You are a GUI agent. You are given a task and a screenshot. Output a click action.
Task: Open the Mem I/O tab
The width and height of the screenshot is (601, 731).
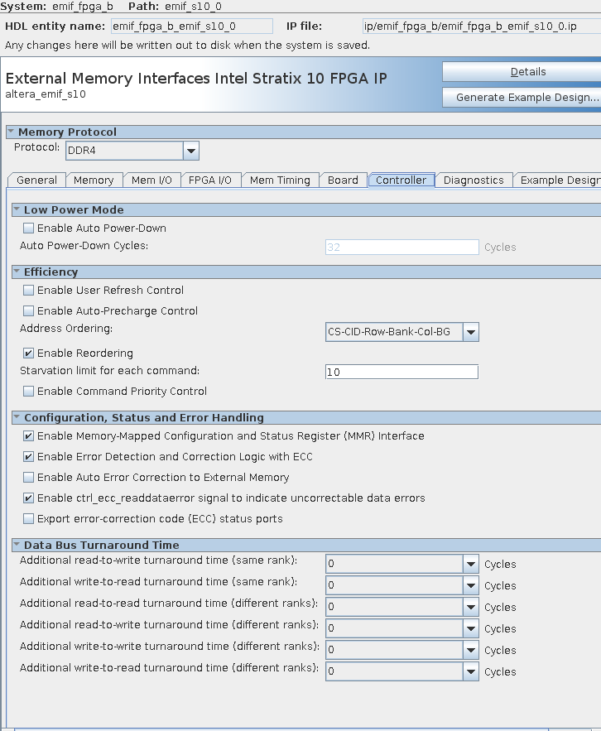pyautogui.click(x=151, y=180)
